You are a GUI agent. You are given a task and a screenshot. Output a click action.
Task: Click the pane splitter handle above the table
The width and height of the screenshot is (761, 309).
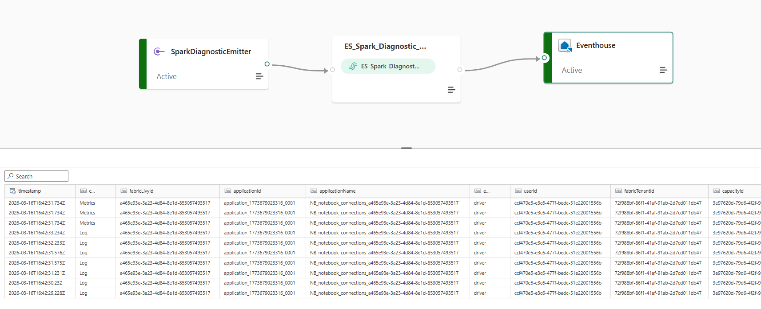(x=406, y=148)
